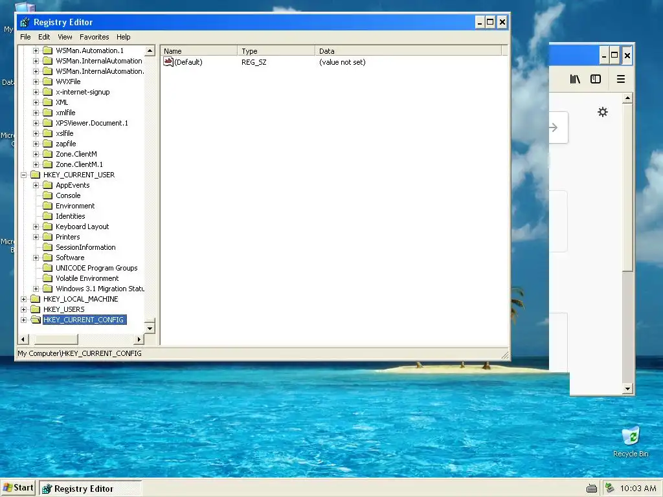Click the tree pane scroll right arrow
The height and width of the screenshot is (497, 663).
click(x=139, y=339)
